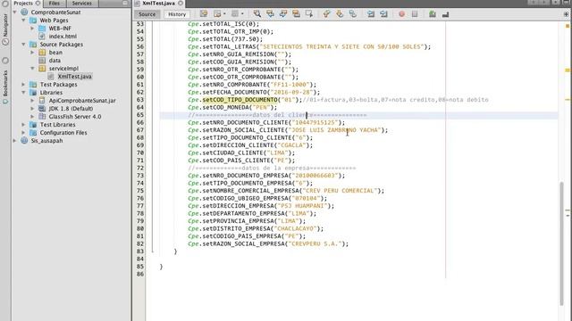The width and height of the screenshot is (572, 321).
Task: Close the Projects panel tab
Action: click(x=38, y=3)
